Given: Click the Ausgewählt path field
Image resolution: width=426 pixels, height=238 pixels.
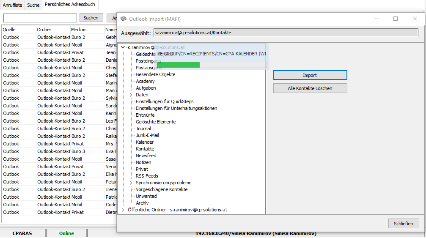Looking at the screenshot, I should pyautogui.click(x=286, y=33).
